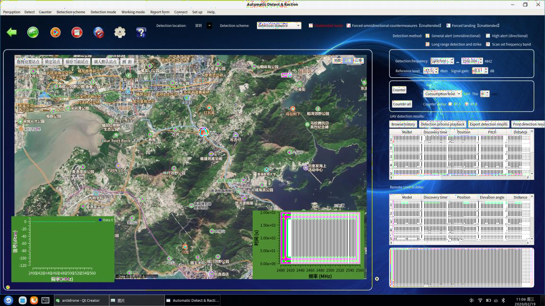
Task: Open the Detection scheme menu
Action: pos(71,12)
